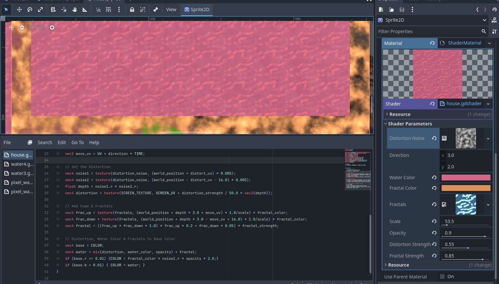Expand the Resource section under Shader
Image resolution: width=499 pixels, height=284 pixels.
438,114
